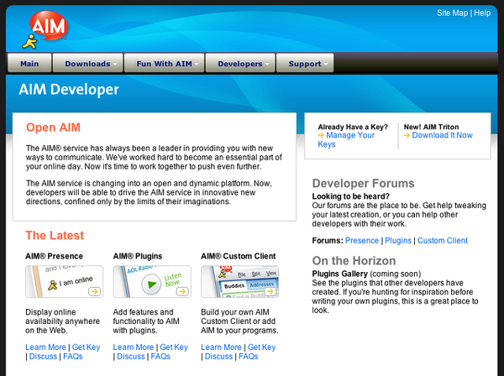Click arrow icon beside Manage Your Keys

pyautogui.click(x=321, y=135)
